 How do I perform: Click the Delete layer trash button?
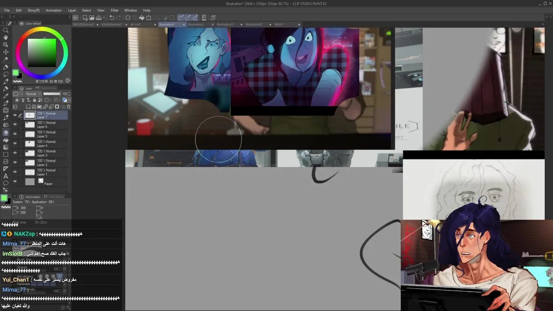click(68, 107)
